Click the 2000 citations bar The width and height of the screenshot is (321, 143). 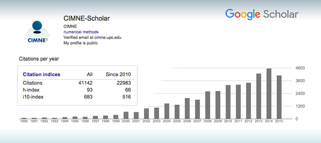click(126, 115)
